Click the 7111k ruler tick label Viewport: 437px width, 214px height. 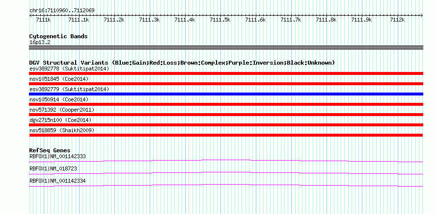point(44,20)
